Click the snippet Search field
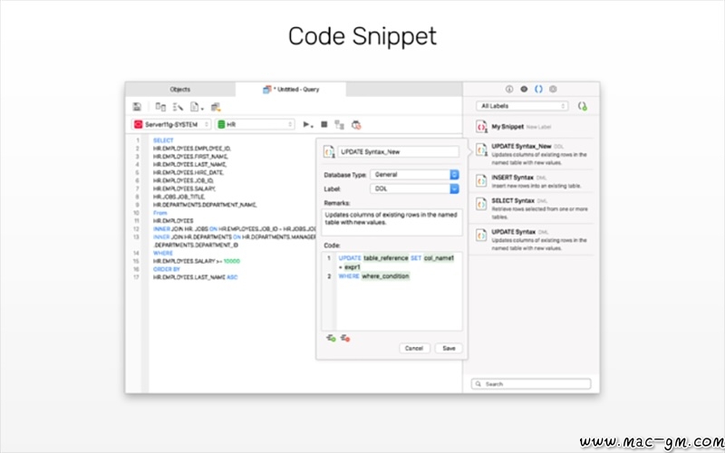Viewport: 725px width, 453px height. [x=530, y=384]
